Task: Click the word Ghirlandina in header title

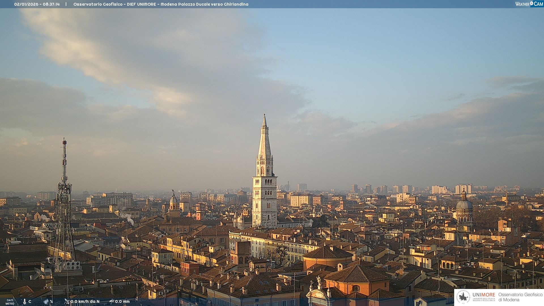Action: point(236,4)
